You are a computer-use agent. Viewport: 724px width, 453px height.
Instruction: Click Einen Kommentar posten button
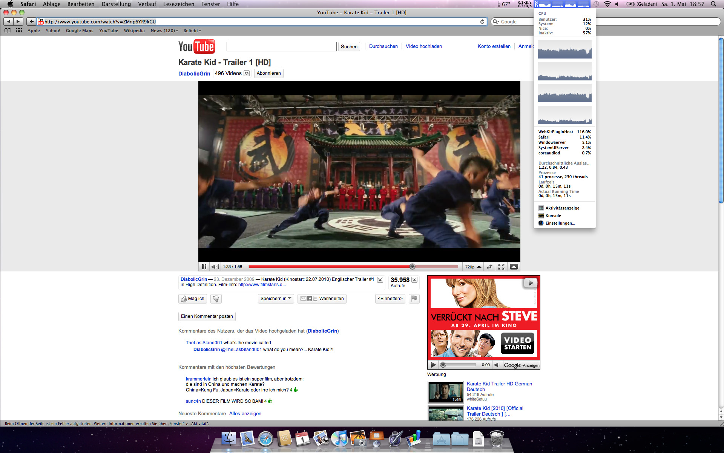coord(207,316)
